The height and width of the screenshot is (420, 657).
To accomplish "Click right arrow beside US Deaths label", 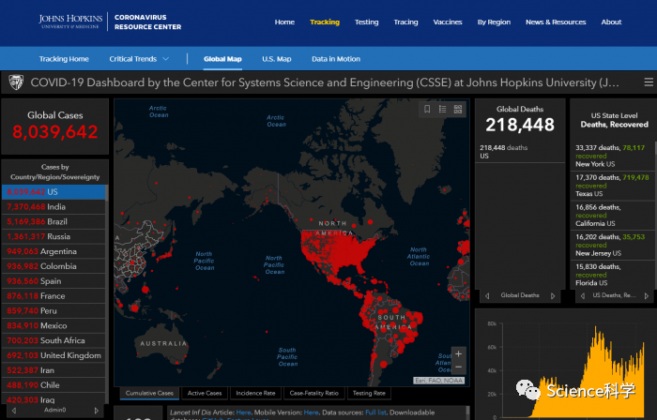I will tap(647, 295).
